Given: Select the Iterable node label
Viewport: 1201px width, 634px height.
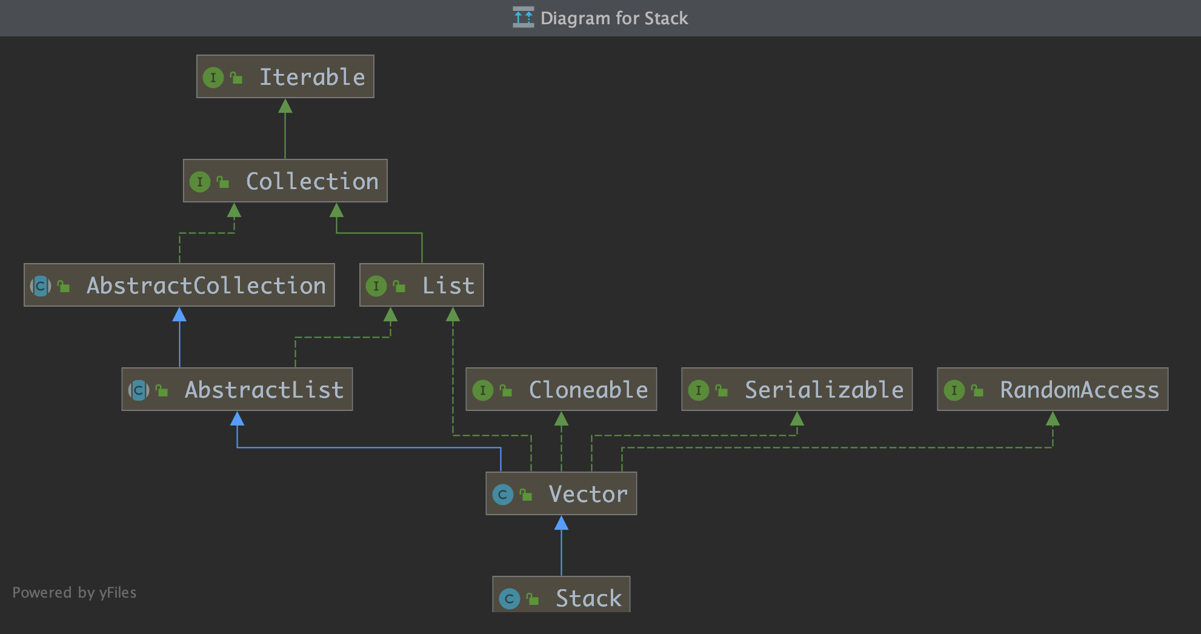Looking at the screenshot, I should coord(311,78).
